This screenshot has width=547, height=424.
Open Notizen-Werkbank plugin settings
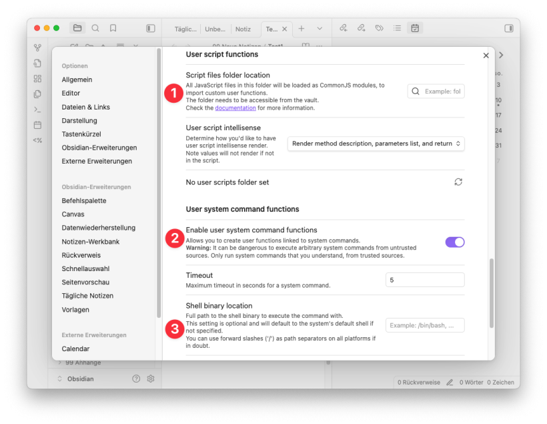[x=90, y=242]
